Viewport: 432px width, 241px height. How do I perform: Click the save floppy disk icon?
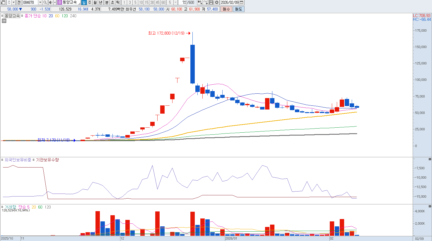pos(211,2)
